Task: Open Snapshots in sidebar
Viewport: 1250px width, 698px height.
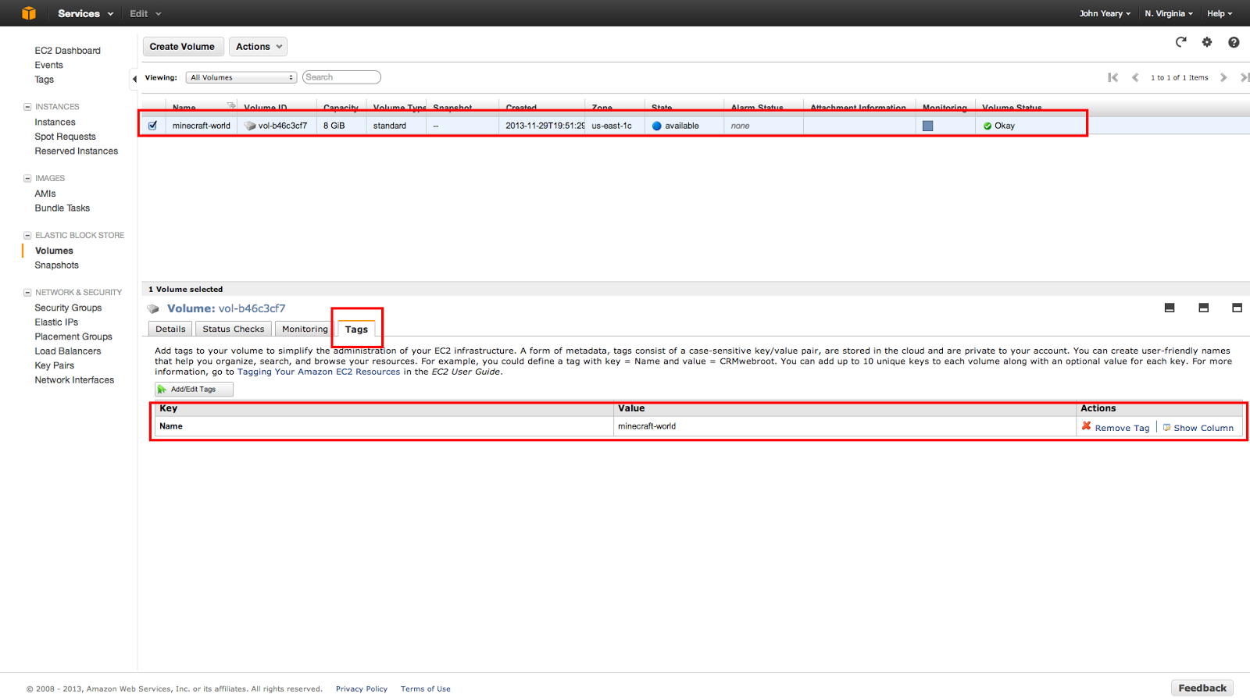Action: [x=56, y=265]
